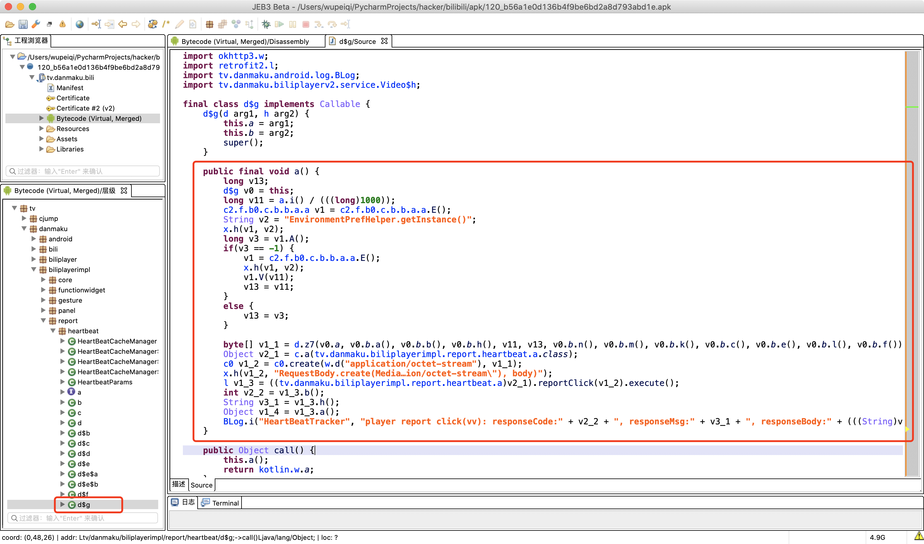
Task: Switch to the 描述 bottom tab
Action: tap(179, 484)
